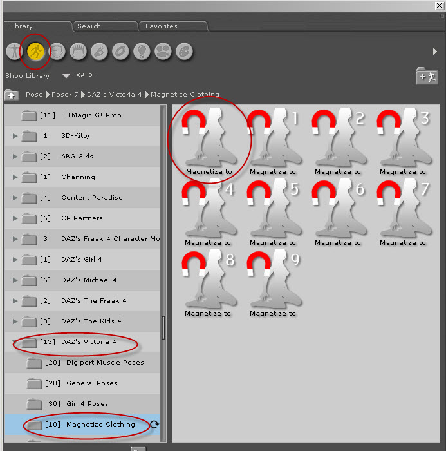Select the Magnetize to 7 thumbnail
The height and width of the screenshot is (451, 446).
tap(404, 212)
